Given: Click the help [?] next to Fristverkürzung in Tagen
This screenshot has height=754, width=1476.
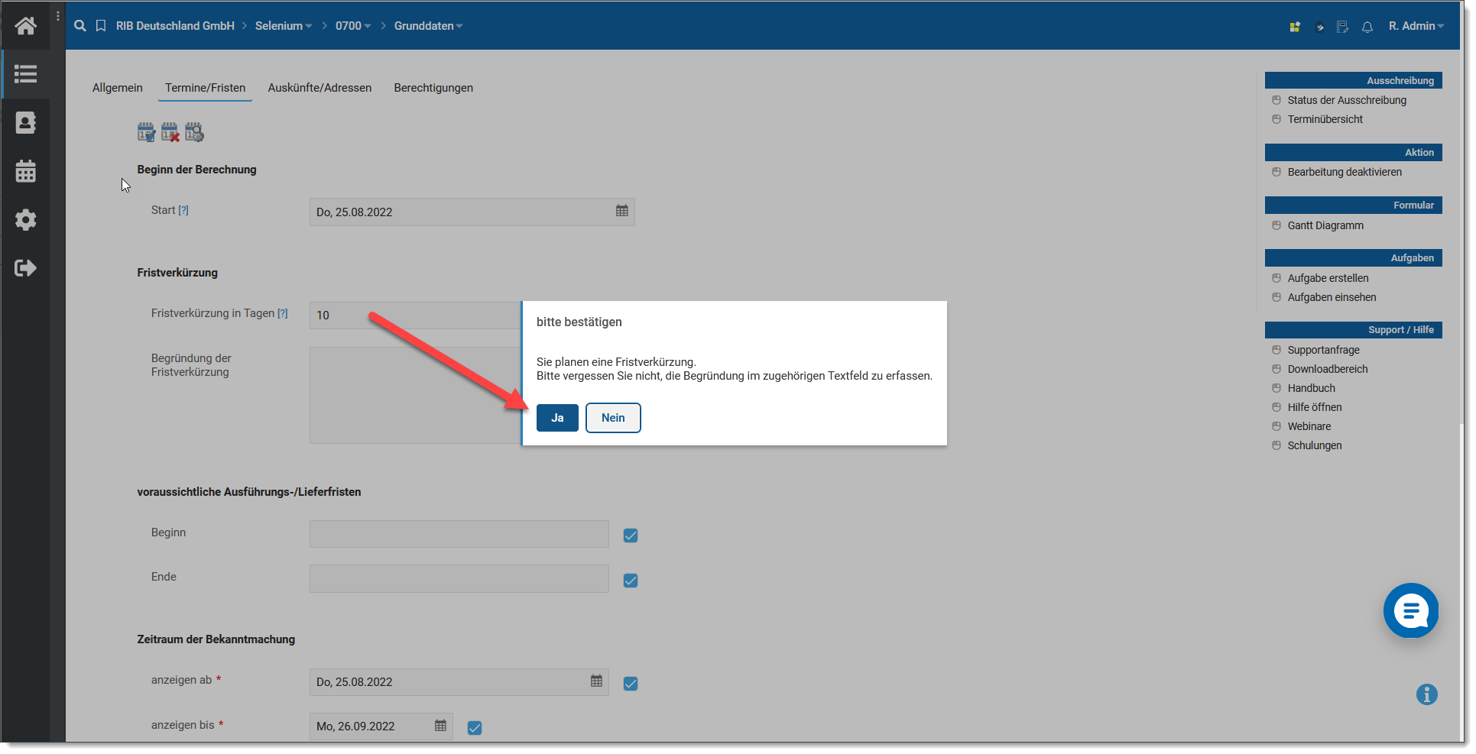Looking at the screenshot, I should coord(283,313).
